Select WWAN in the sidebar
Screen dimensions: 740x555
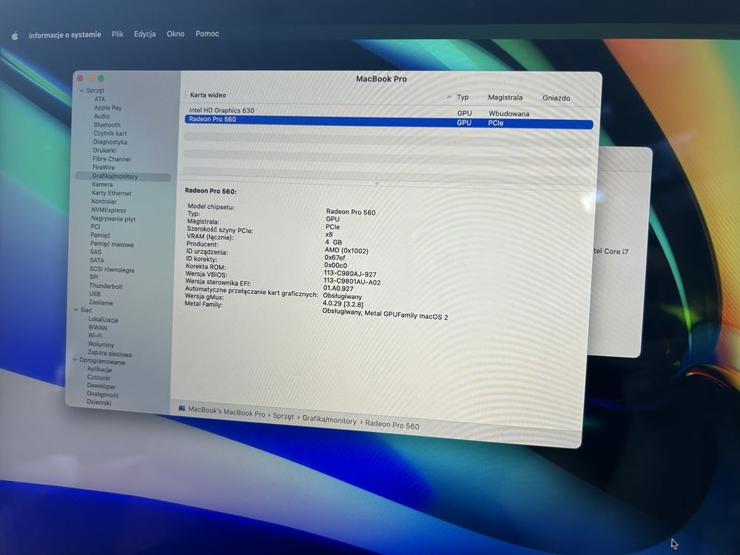click(98, 328)
